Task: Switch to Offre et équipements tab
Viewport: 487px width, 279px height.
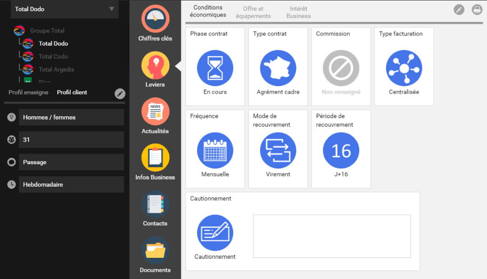Action: (253, 13)
